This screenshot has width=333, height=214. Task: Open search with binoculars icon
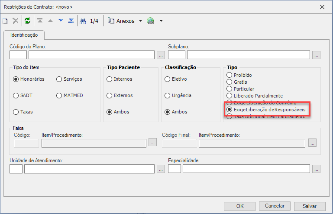tap(83, 21)
